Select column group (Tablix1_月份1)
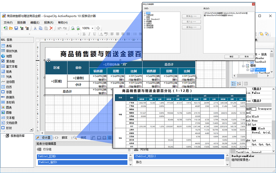This screenshot has height=173, width=276. 179,156
